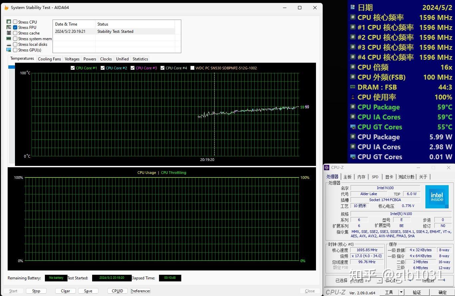Expand the 工具 dropdown arrow in CPU-Z
Screen dimensions: 455x296
tap(401, 292)
